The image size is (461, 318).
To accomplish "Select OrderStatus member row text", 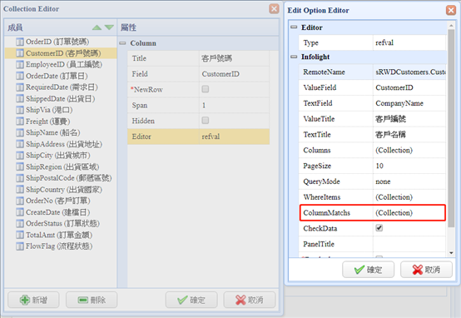I will pos(62,224).
